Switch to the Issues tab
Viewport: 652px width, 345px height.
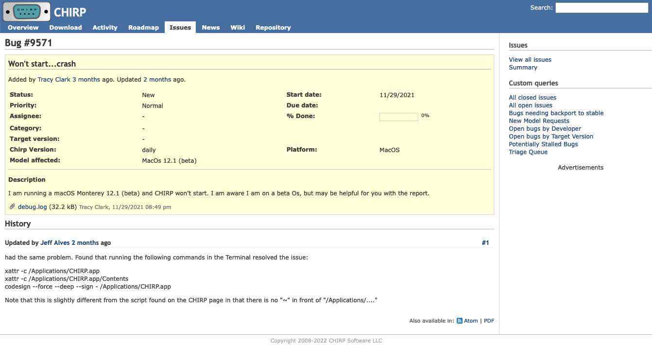tap(180, 27)
